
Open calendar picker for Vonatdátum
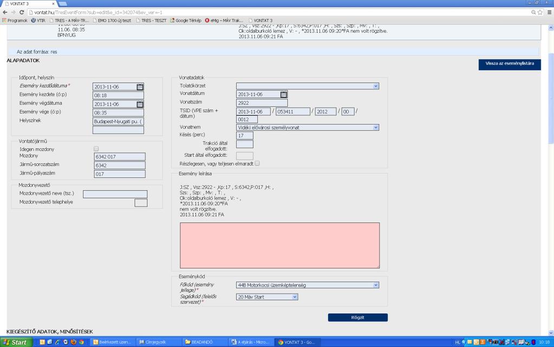tap(283, 94)
